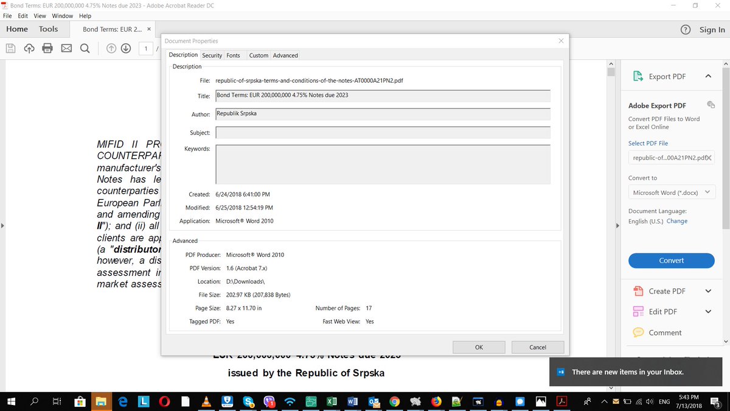This screenshot has height=411, width=730.
Task: Open the find text magnifier icon
Action: coord(85,49)
